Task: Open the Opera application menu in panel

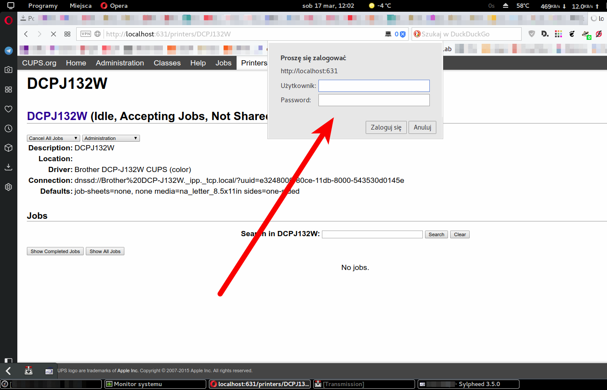Action: tap(114, 6)
